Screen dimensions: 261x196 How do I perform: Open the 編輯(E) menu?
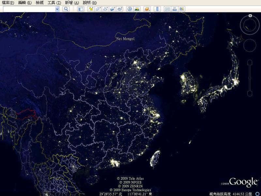pyautogui.click(x=25, y=3)
